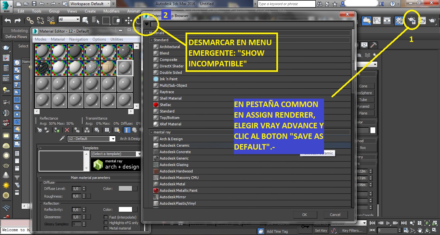440x235 pixels.
Task: Click the Material/Map Browser search field
Action: (252, 24)
